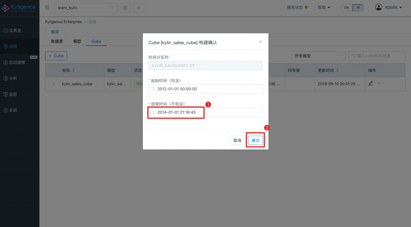The image size is (411, 227).
Task: Click the + Cube button
Action: point(56,56)
